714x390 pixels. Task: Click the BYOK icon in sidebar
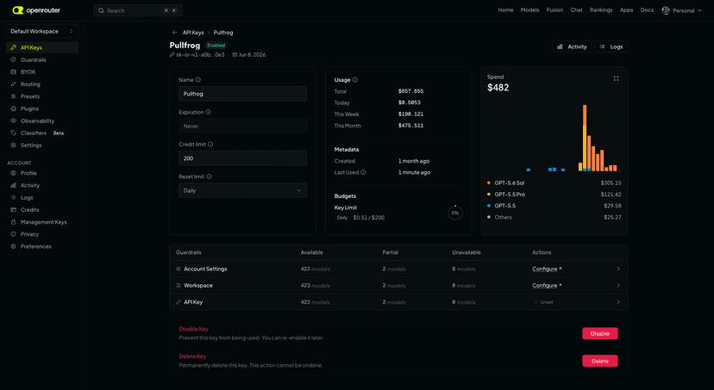pos(13,71)
